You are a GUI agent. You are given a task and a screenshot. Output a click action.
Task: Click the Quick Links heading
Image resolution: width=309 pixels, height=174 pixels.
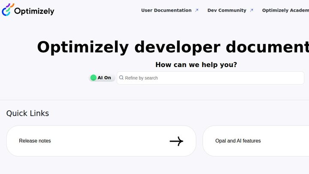pyautogui.click(x=27, y=113)
